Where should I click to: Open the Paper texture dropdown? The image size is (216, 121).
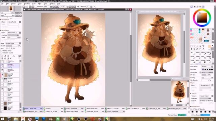(14, 33)
